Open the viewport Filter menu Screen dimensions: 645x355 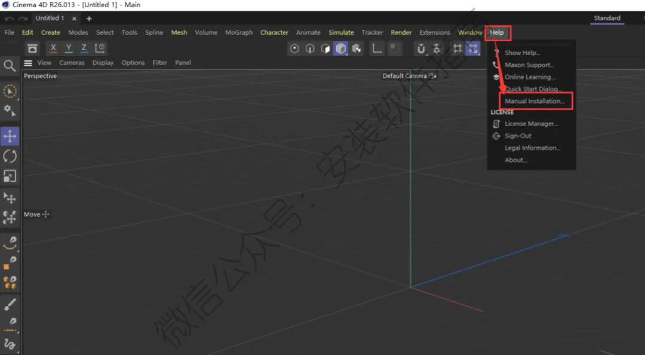(x=159, y=63)
